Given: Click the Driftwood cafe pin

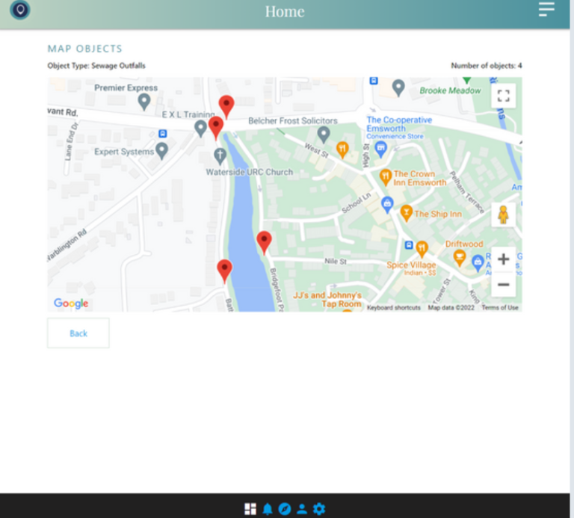Looking at the screenshot, I should click(x=460, y=258).
